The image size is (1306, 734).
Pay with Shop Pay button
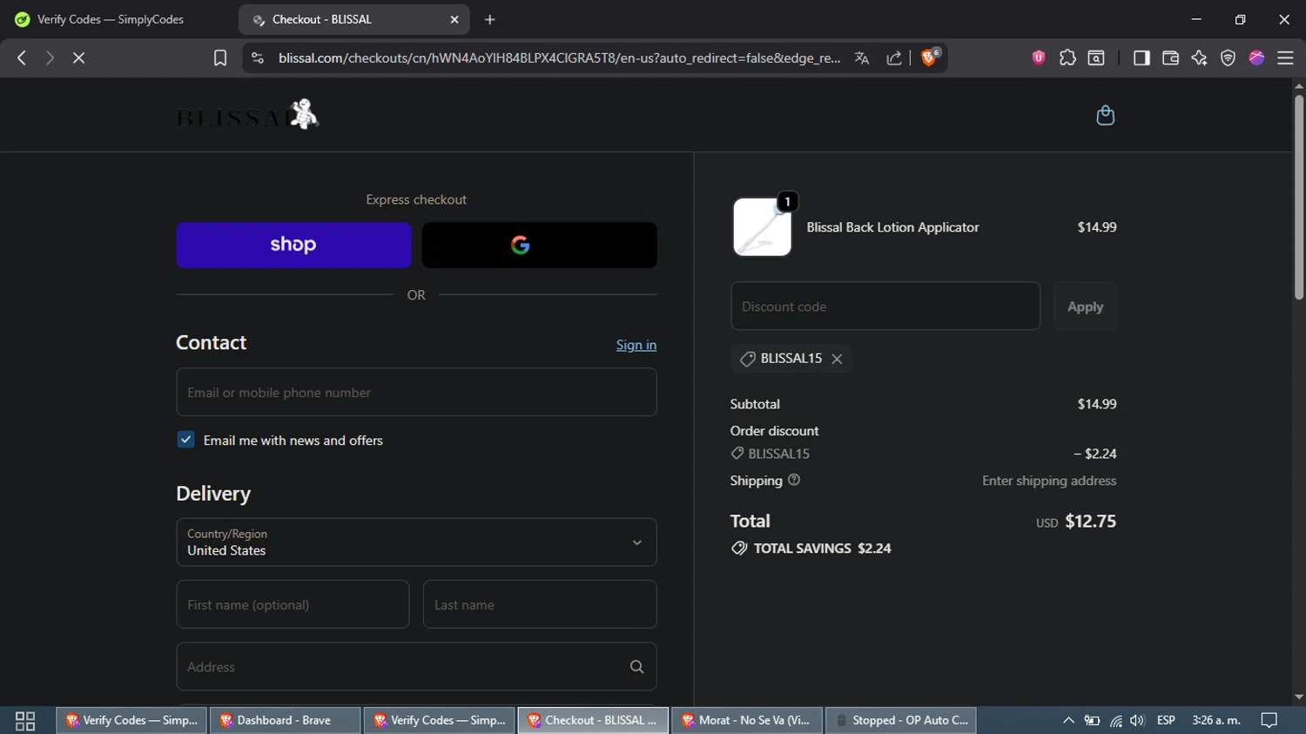point(293,245)
